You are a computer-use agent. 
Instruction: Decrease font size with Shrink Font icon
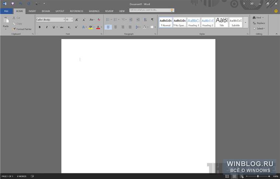(x=84, y=20)
